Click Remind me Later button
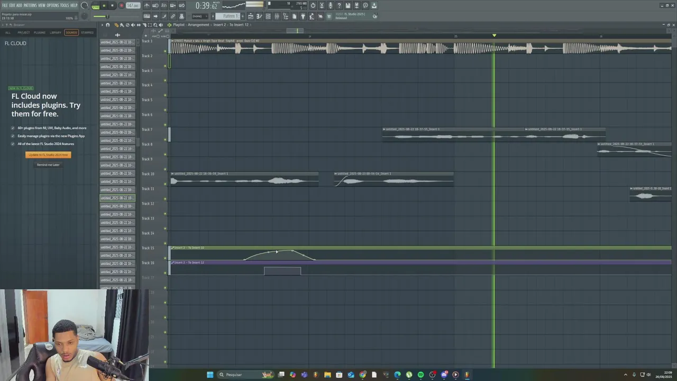 [48, 165]
